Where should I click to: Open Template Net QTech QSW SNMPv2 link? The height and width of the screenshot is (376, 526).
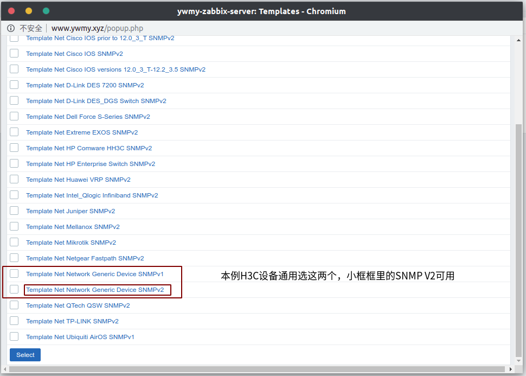[x=78, y=305]
